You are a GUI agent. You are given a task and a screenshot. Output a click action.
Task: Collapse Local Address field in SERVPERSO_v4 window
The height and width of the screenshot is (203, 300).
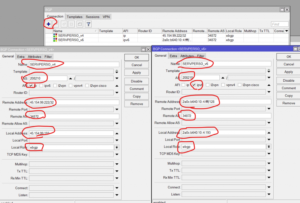(117, 133)
